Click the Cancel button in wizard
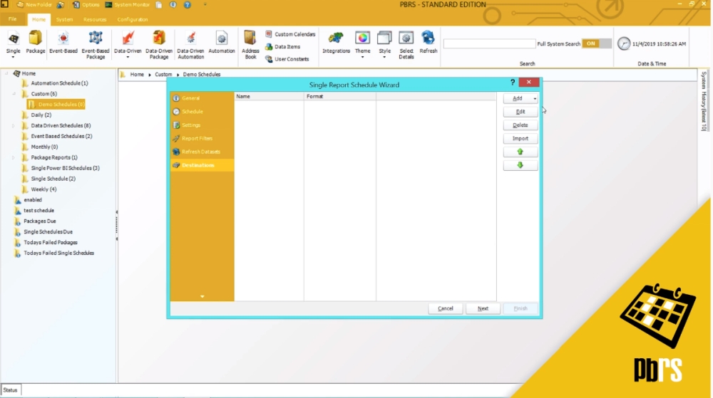The height and width of the screenshot is (398, 713). (x=445, y=308)
